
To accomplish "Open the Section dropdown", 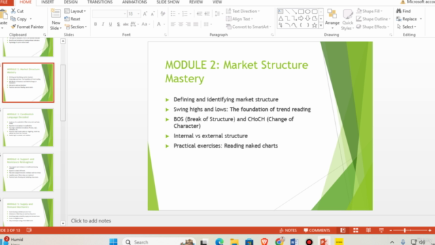I will click(75, 27).
